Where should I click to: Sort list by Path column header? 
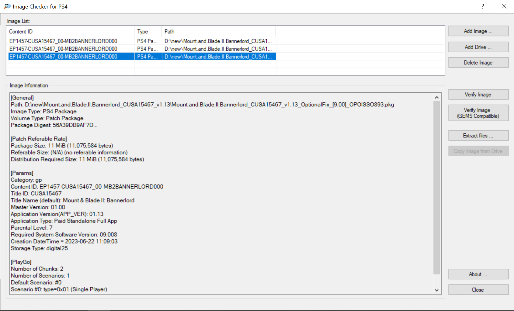(x=219, y=32)
